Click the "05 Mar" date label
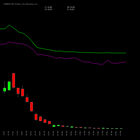 click(x=62, y=133)
